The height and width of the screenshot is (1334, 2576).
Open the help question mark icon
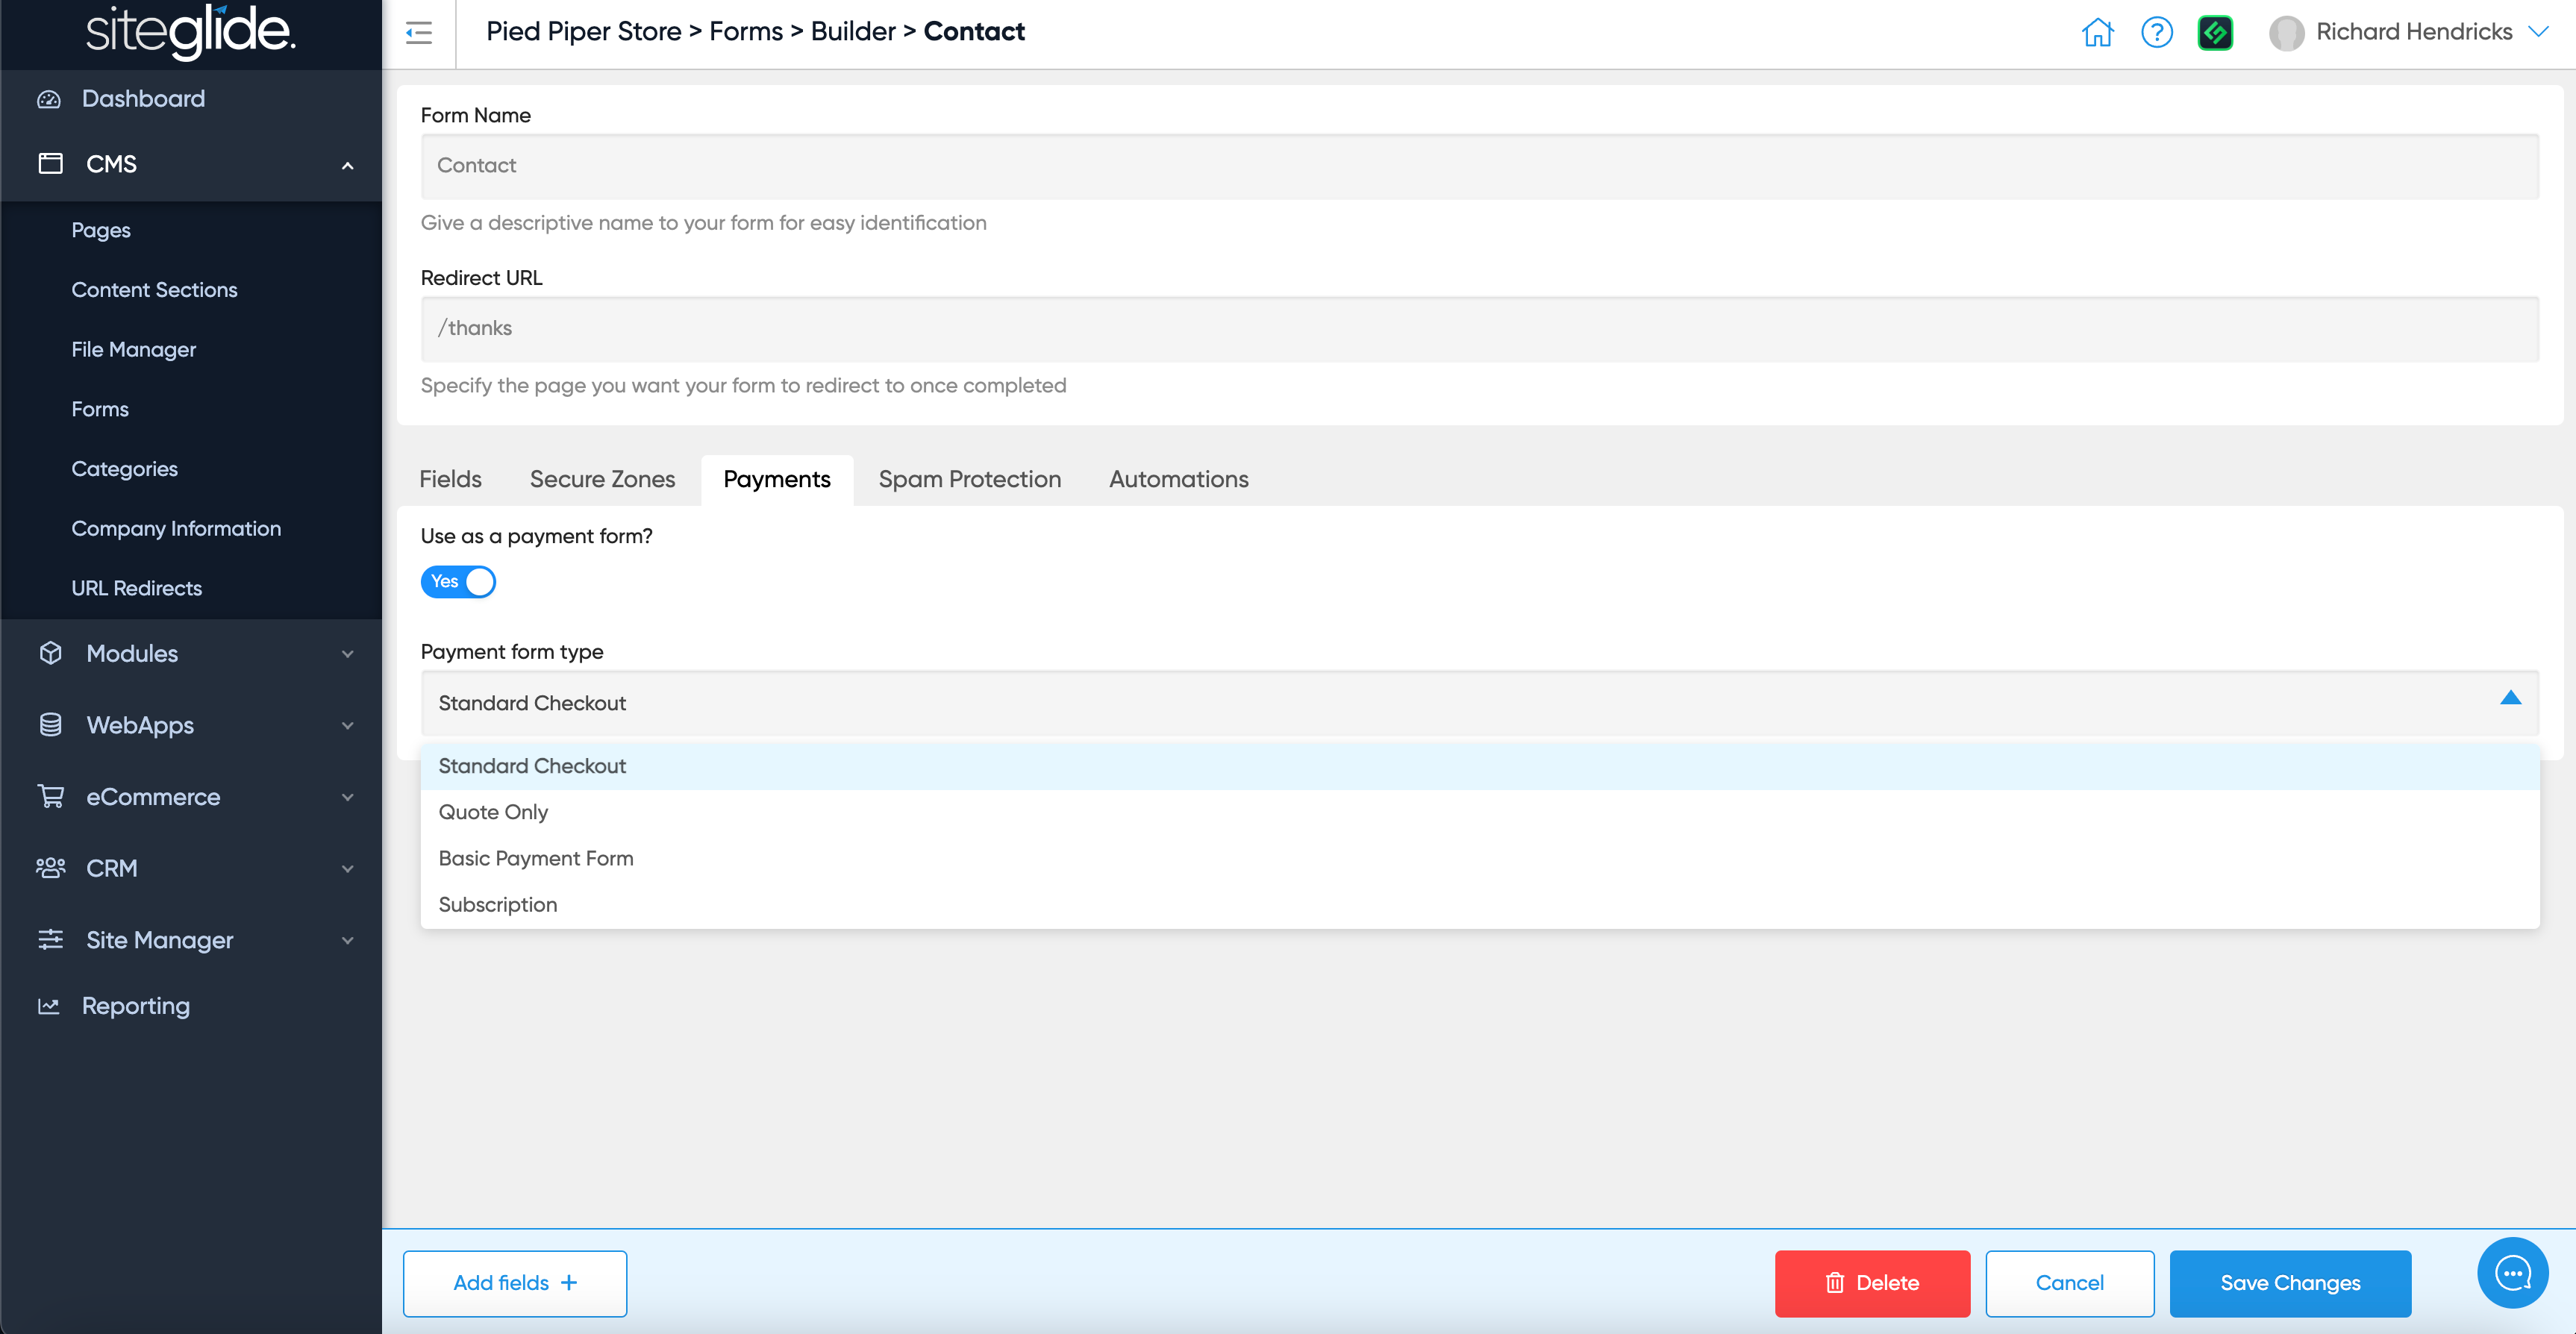[x=2156, y=32]
